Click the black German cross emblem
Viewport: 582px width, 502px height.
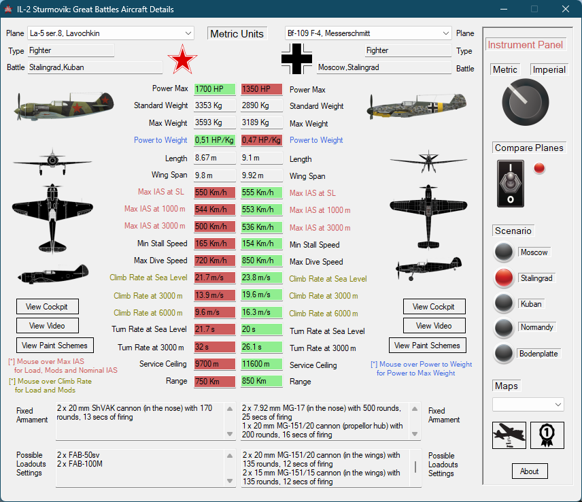296,59
